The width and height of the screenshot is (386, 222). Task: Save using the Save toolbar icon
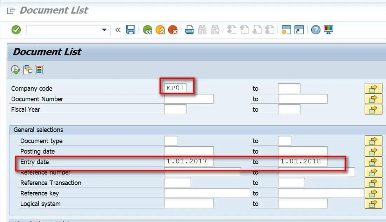(x=130, y=30)
